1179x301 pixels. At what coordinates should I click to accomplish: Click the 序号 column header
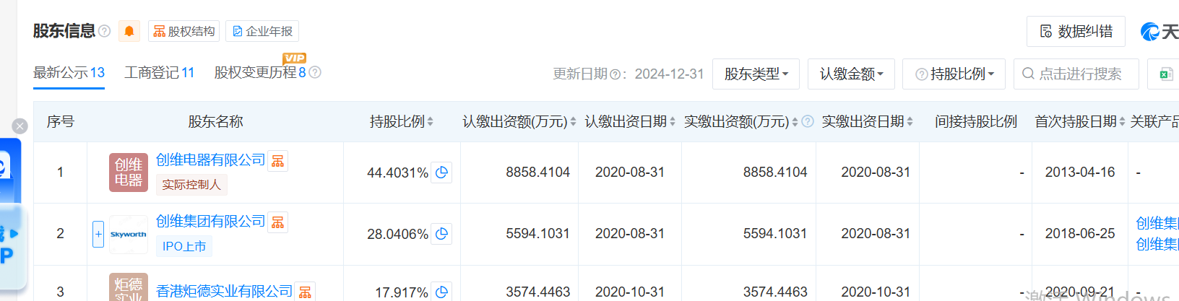(61, 121)
